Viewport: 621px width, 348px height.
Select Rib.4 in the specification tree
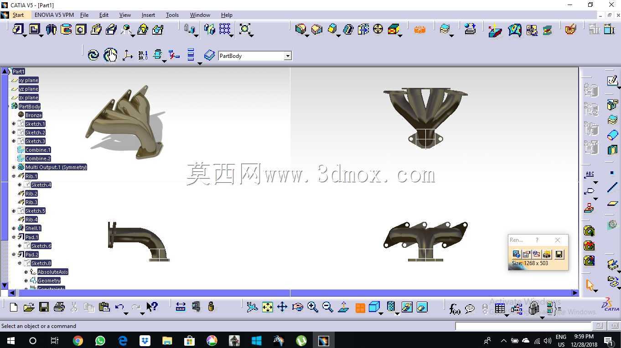tap(31, 220)
